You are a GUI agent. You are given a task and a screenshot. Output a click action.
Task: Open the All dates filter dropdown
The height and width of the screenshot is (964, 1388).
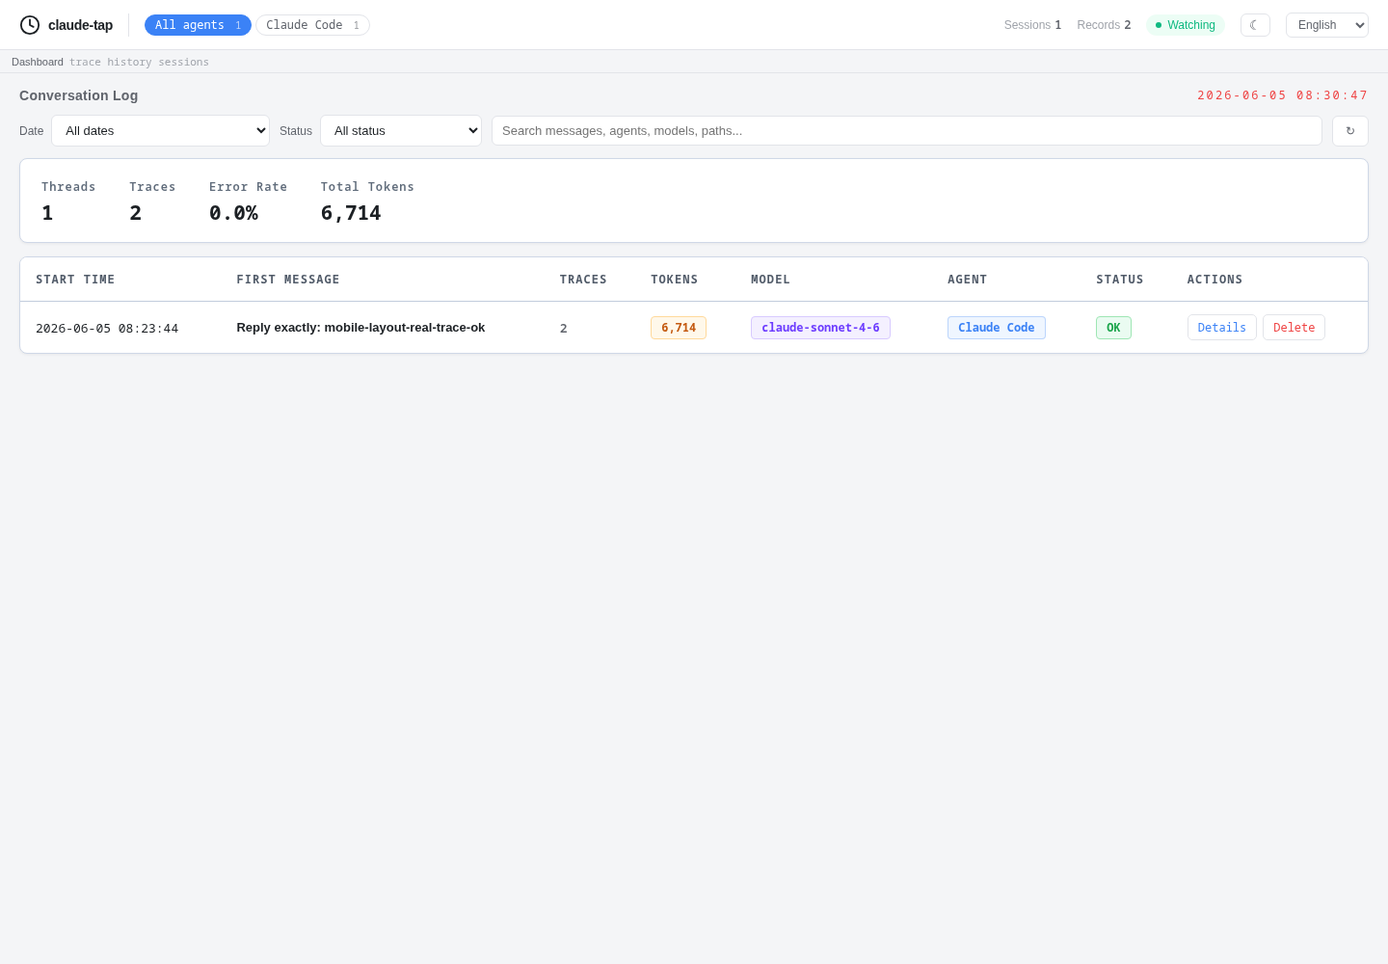[160, 131]
